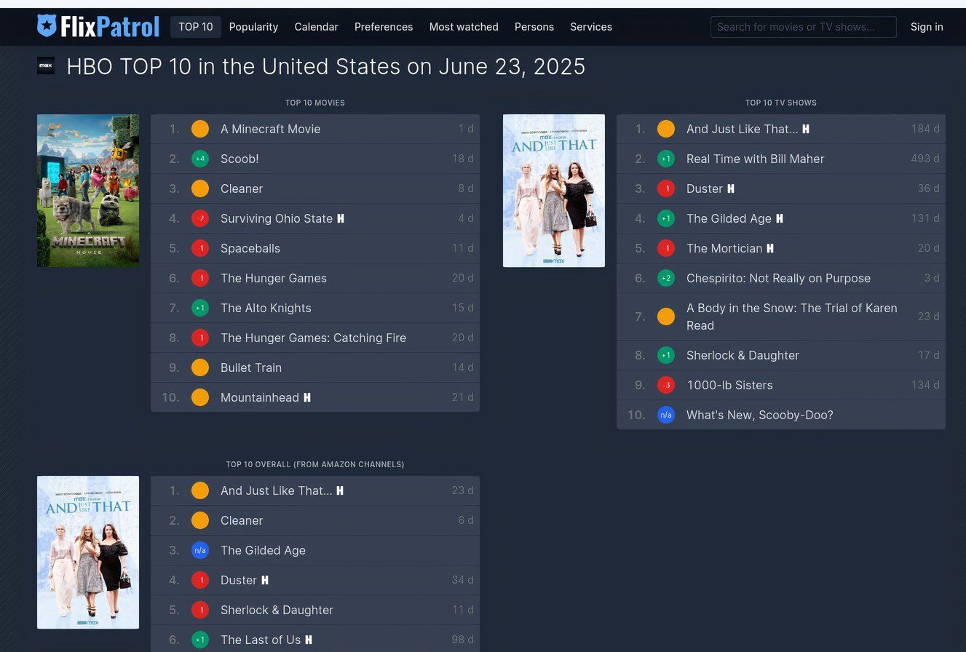Viewport: 966px width, 652px height.
Task: Click the blue n/a badge for What's New, Scooby-Doo?
Action: coord(666,415)
